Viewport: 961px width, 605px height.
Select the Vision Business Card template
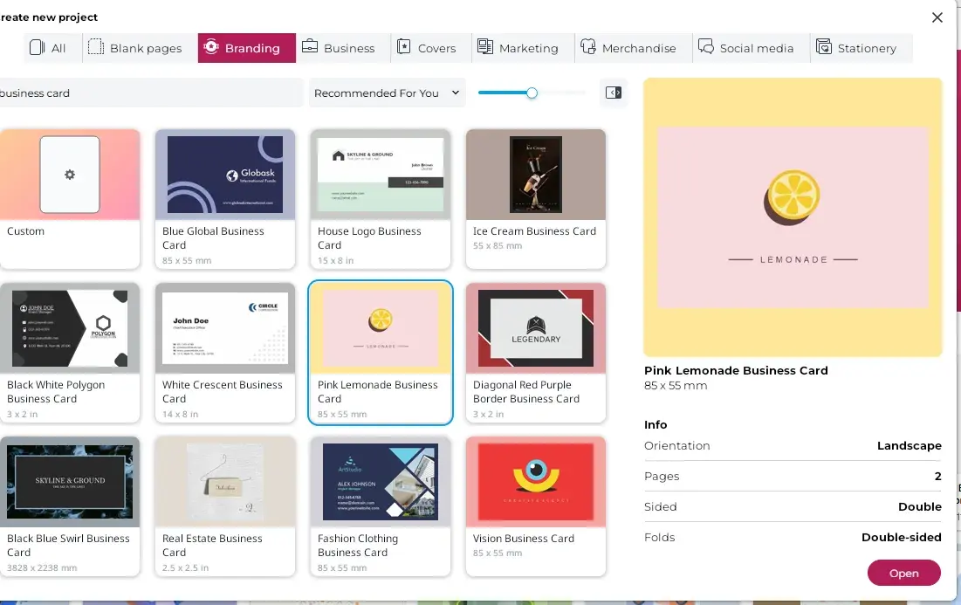pos(536,482)
